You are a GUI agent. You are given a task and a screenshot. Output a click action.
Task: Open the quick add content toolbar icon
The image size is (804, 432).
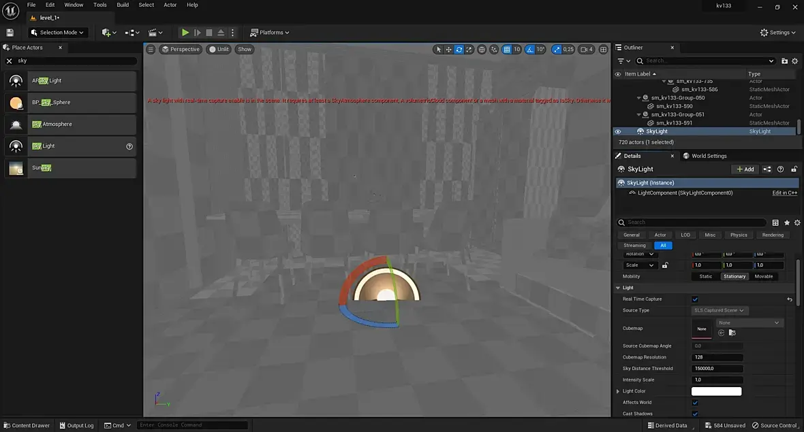(109, 32)
